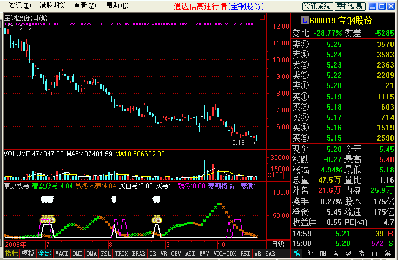Select the 价 tab in quote panel
This screenshot has height=260, width=398.
pos(309,254)
